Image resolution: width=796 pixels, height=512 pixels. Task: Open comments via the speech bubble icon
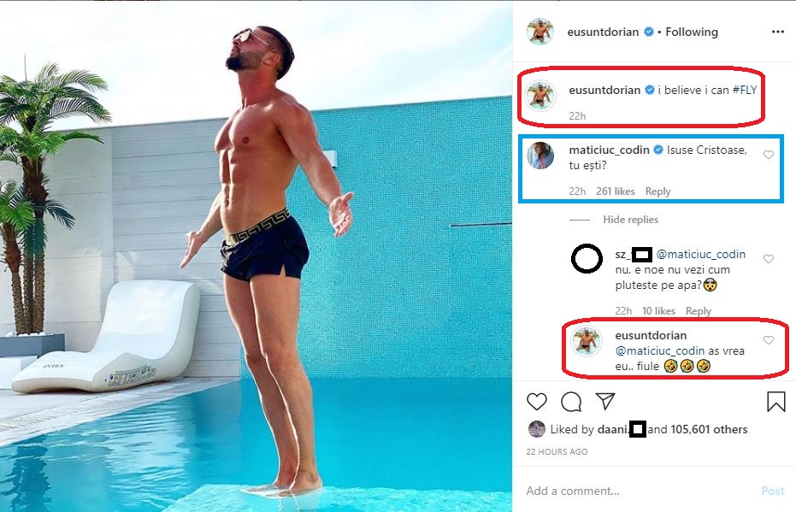[x=570, y=402]
